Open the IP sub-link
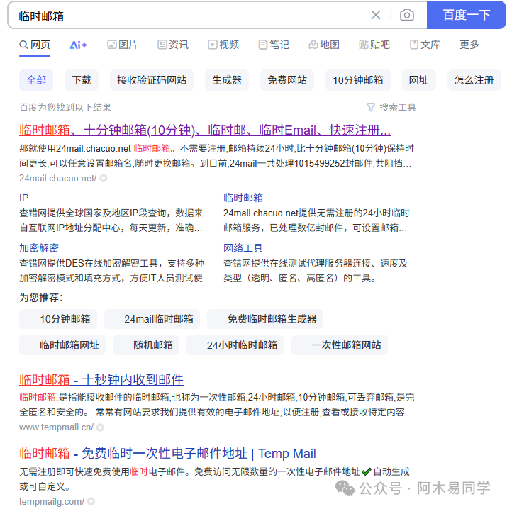 point(23,198)
